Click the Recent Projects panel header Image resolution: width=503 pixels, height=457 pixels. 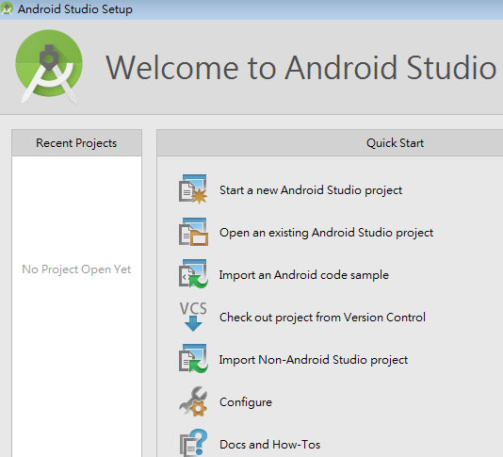pos(76,143)
